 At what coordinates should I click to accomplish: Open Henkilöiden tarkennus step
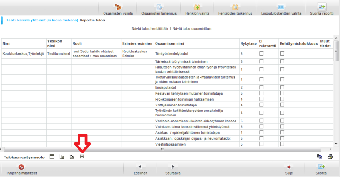point(235,9)
